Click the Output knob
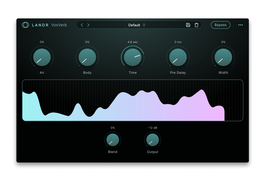 coord(152,140)
